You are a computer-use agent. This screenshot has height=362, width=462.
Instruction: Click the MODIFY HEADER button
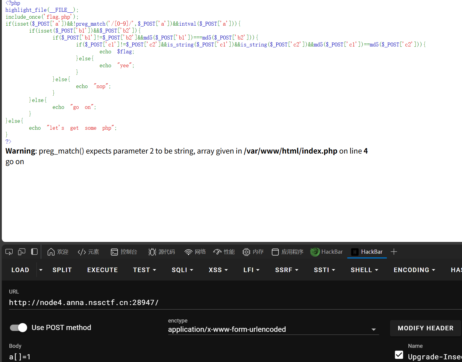(x=425, y=328)
